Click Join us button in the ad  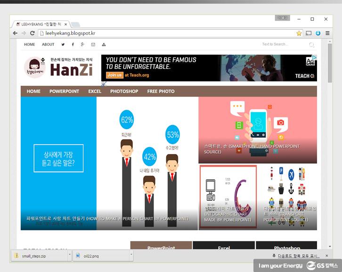[114, 75]
